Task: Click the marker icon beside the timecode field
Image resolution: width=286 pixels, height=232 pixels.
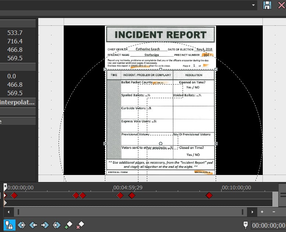Action: click(x=246, y=225)
